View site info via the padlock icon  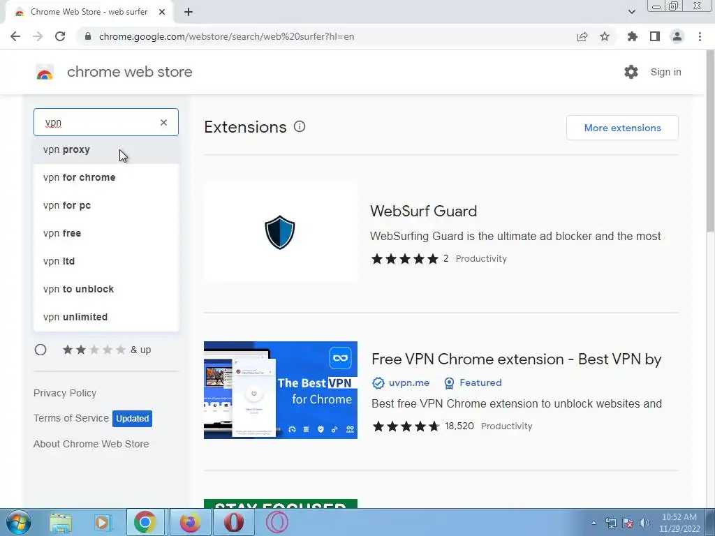click(x=88, y=36)
